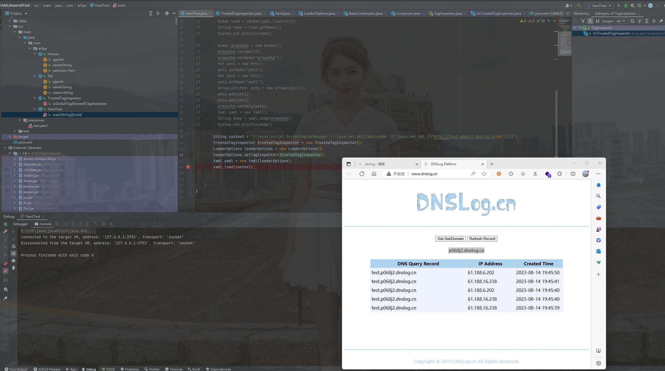Click Get SubDomain button

(451, 239)
